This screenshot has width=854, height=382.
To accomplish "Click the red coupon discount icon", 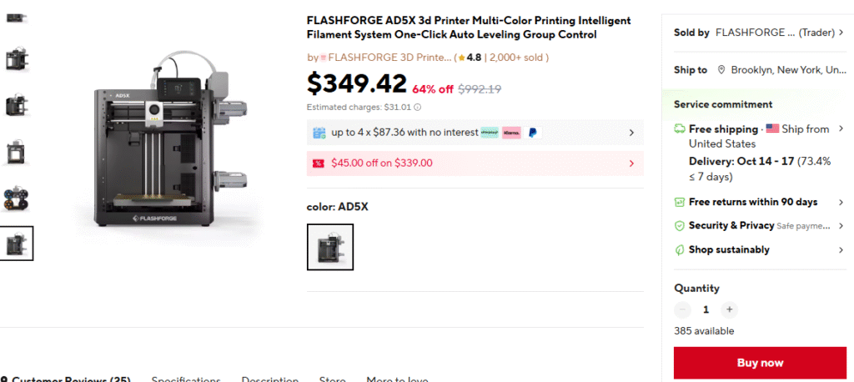I will 318,163.
